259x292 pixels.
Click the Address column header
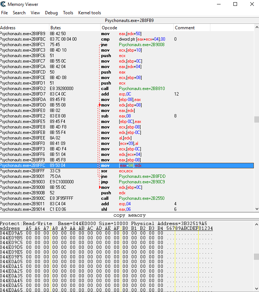[x=8, y=28]
